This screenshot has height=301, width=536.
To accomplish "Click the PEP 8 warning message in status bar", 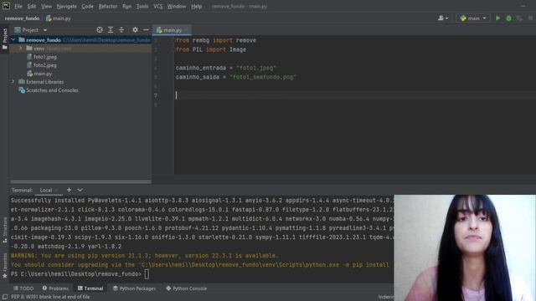I will 50,298.
